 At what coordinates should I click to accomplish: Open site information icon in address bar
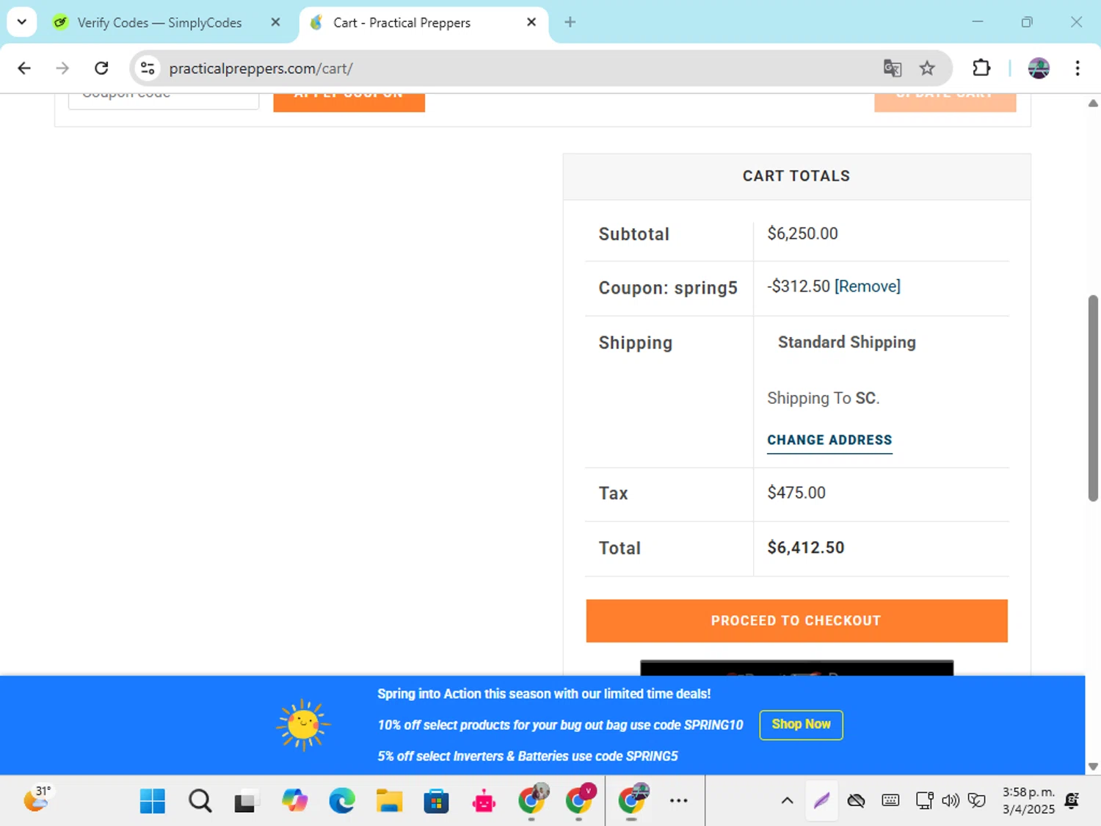point(148,68)
